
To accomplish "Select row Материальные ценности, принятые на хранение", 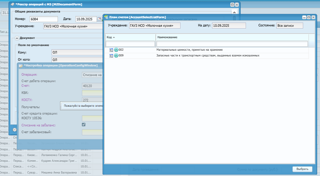I will [x=207, y=50].
